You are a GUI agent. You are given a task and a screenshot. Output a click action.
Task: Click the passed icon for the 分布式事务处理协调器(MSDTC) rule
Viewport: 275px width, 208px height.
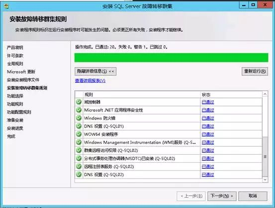(x=79, y=158)
